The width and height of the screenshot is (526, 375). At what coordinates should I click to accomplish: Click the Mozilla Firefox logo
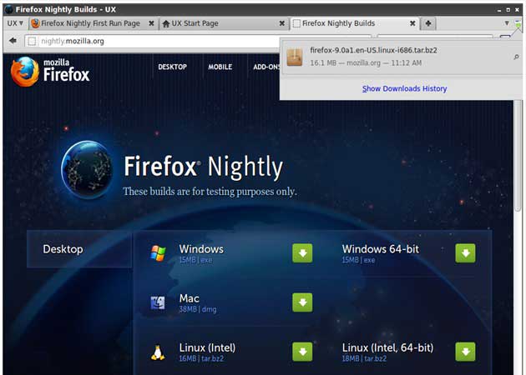click(50, 72)
